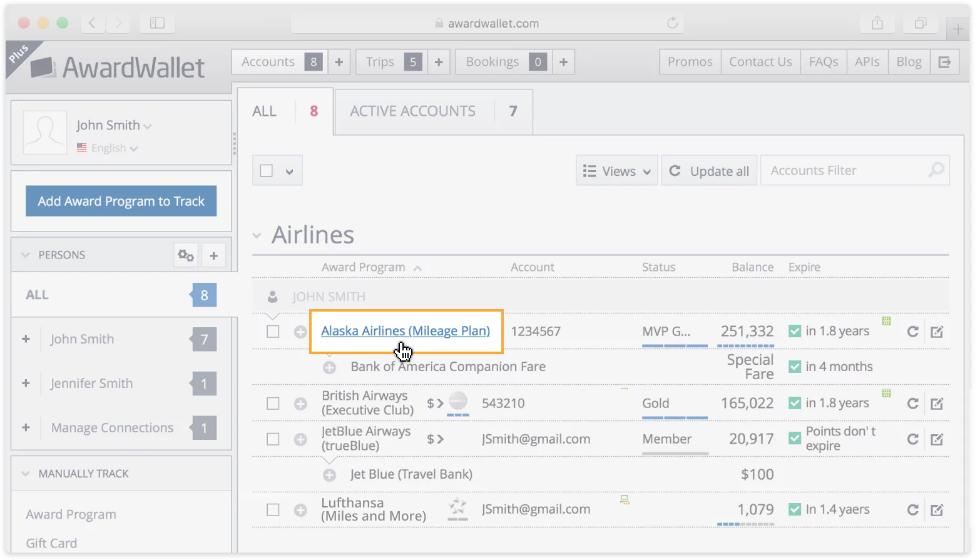Open persons settings gears icon
This screenshot has height=560, width=975.
click(186, 255)
